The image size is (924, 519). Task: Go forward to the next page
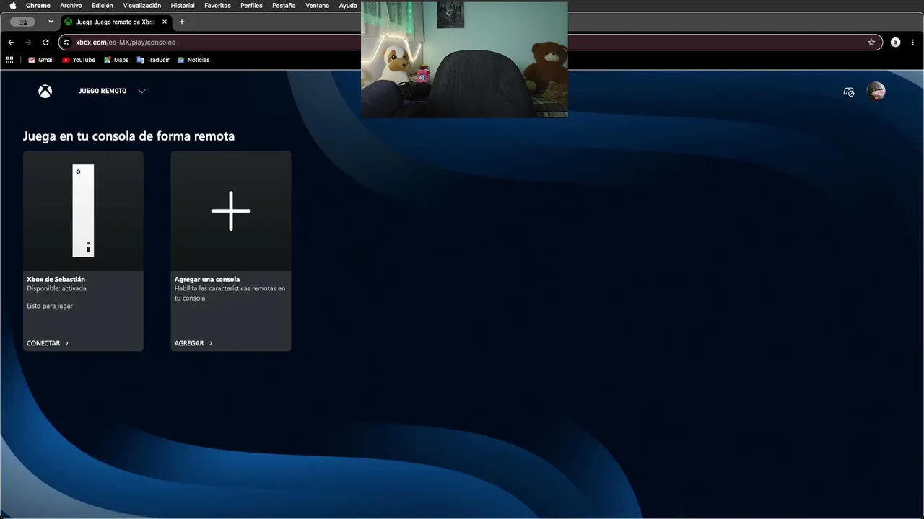[x=28, y=43]
